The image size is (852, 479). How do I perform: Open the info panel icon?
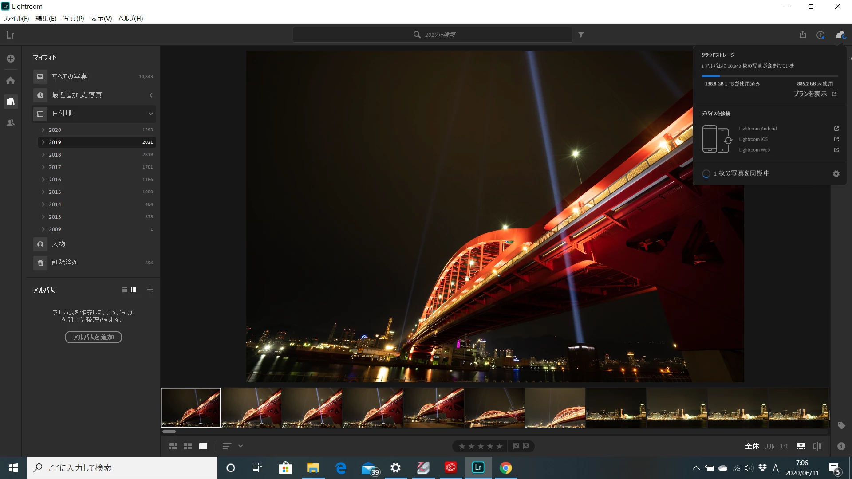coord(841,446)
